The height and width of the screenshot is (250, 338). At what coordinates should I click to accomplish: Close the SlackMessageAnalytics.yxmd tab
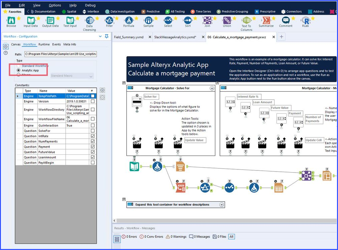tap(203, 37)
